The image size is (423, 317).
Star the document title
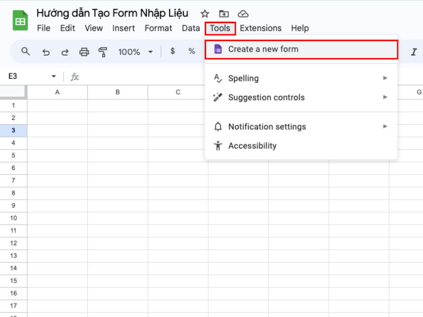205,14
